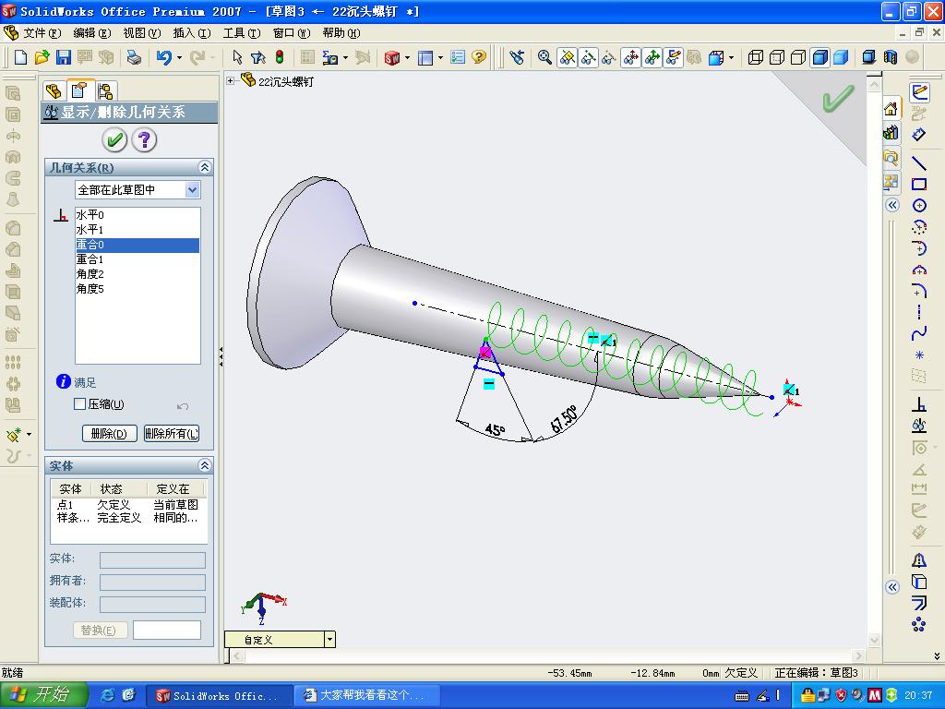The width and height of the screenshot is (945, 709).
Task: Click the New document icon
Action: coord(20,57)
